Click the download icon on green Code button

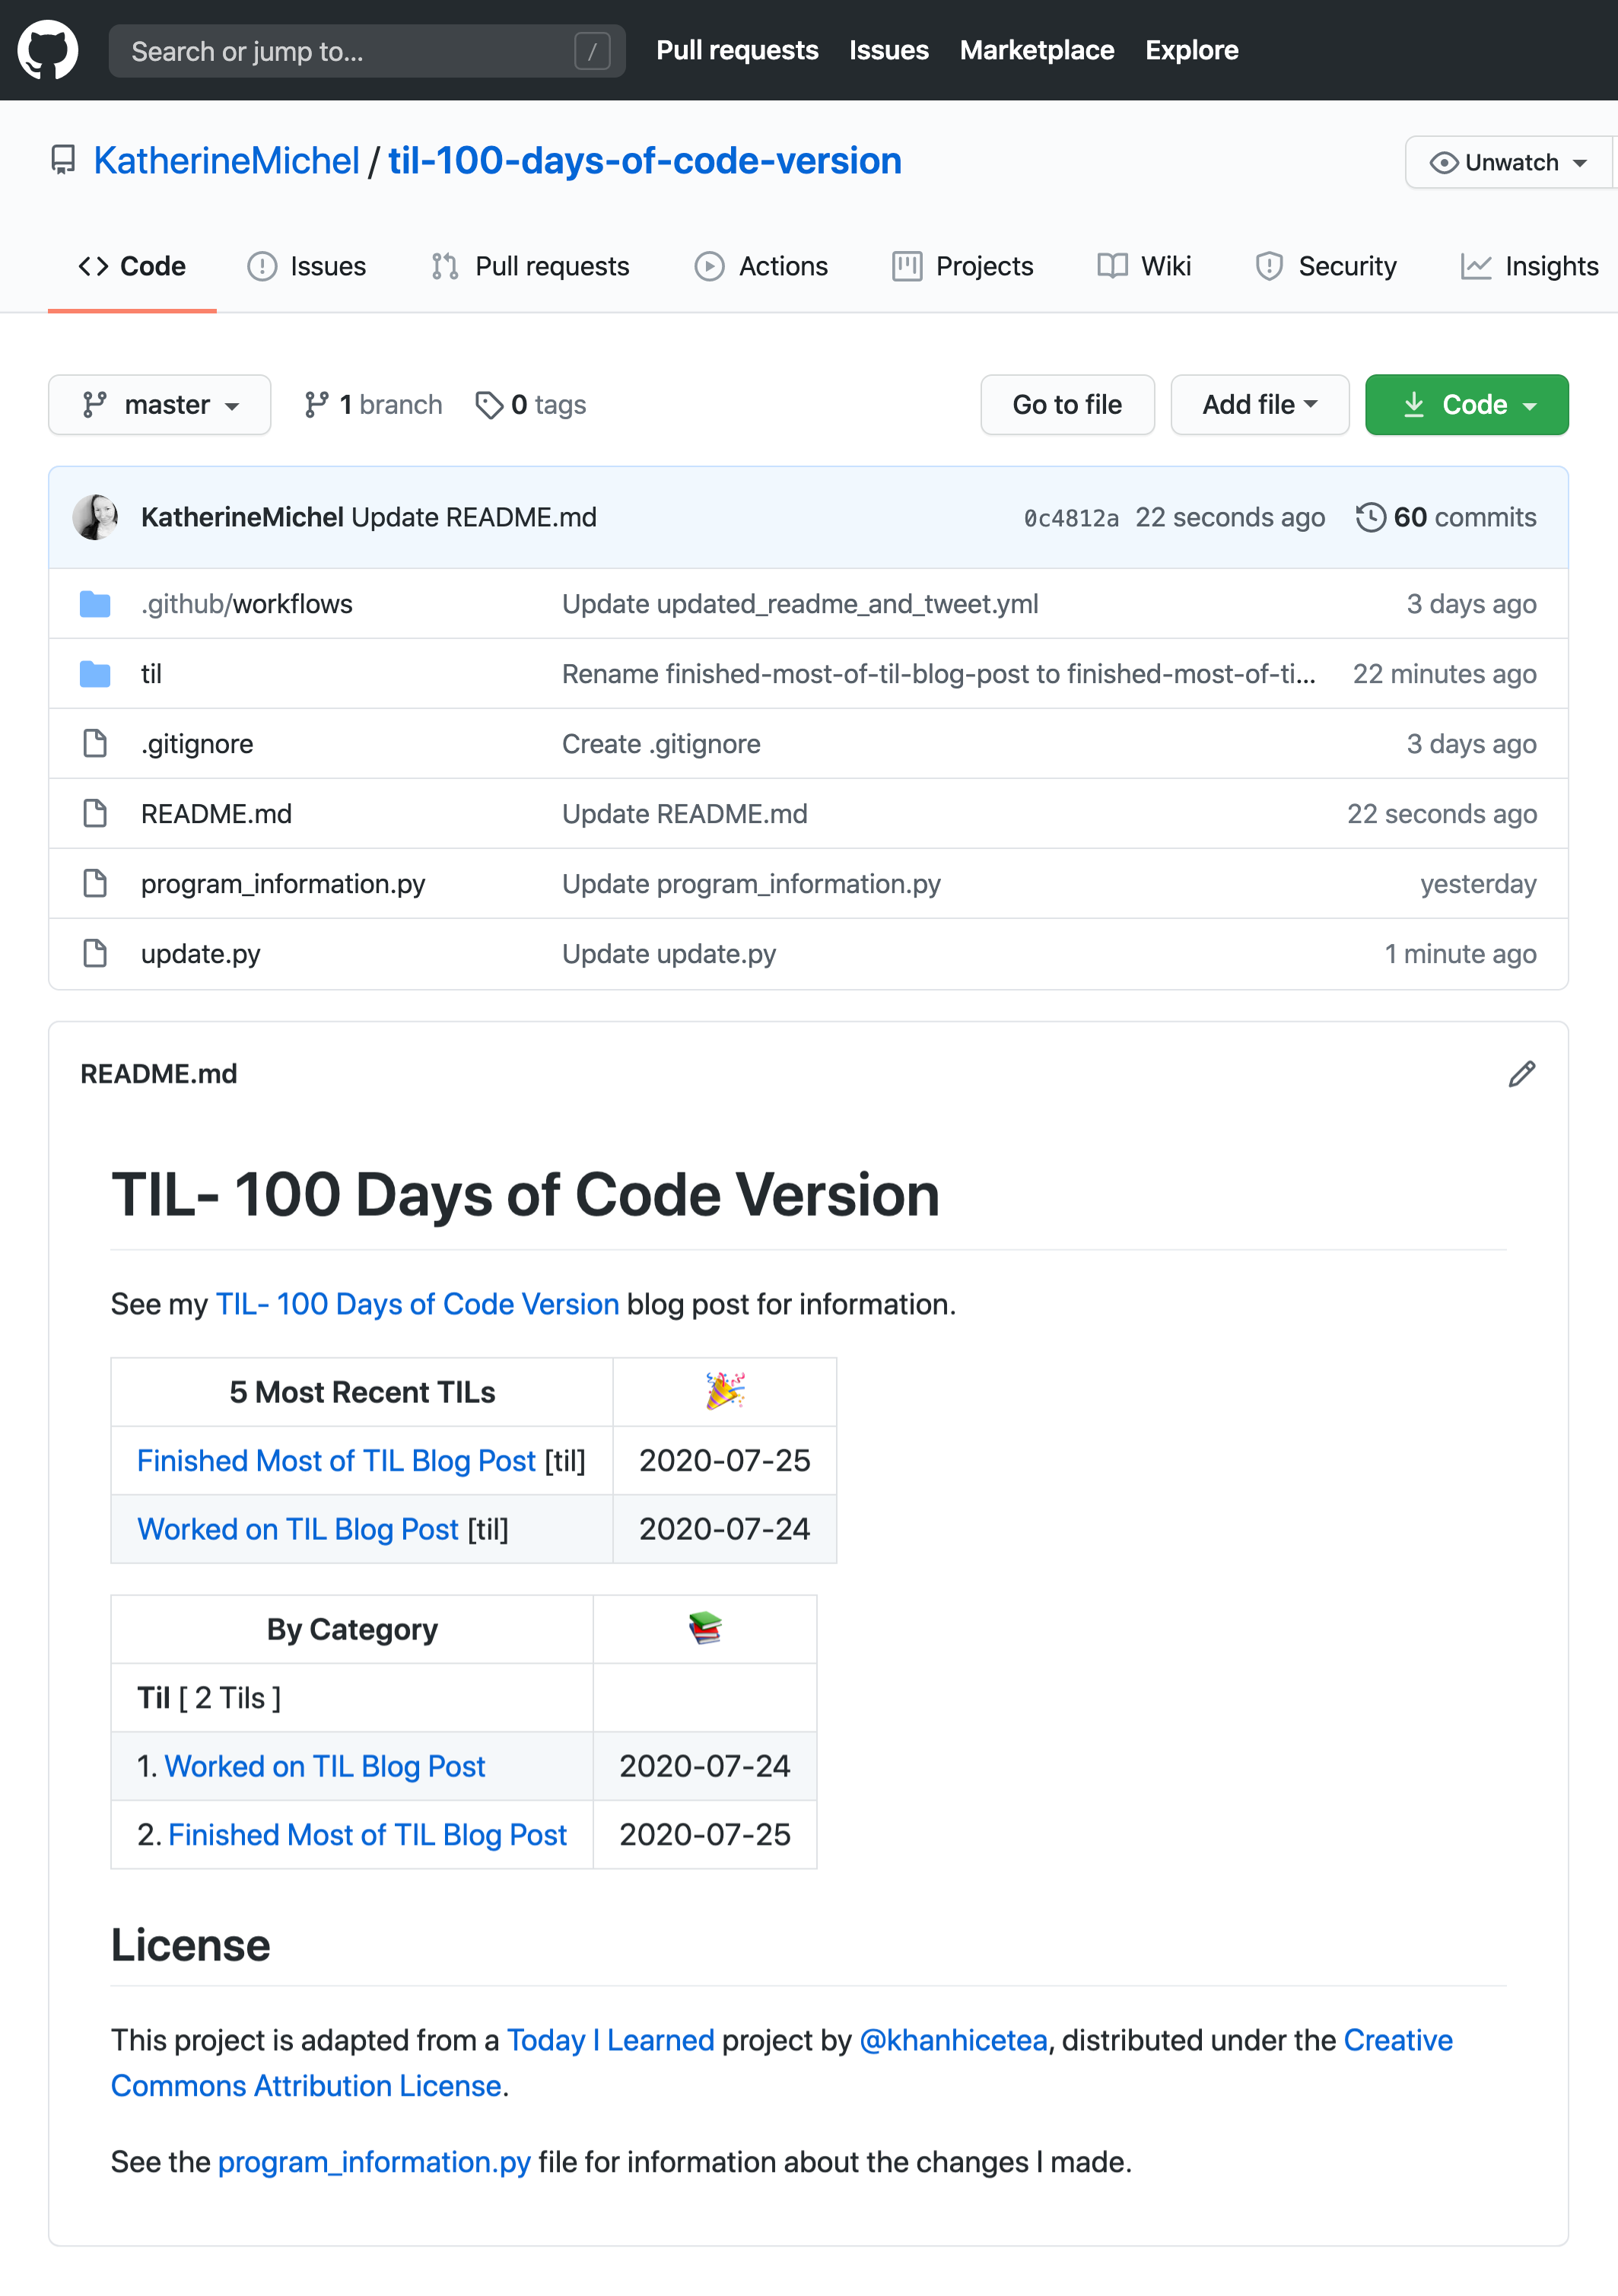click(x=1413, y=405)
